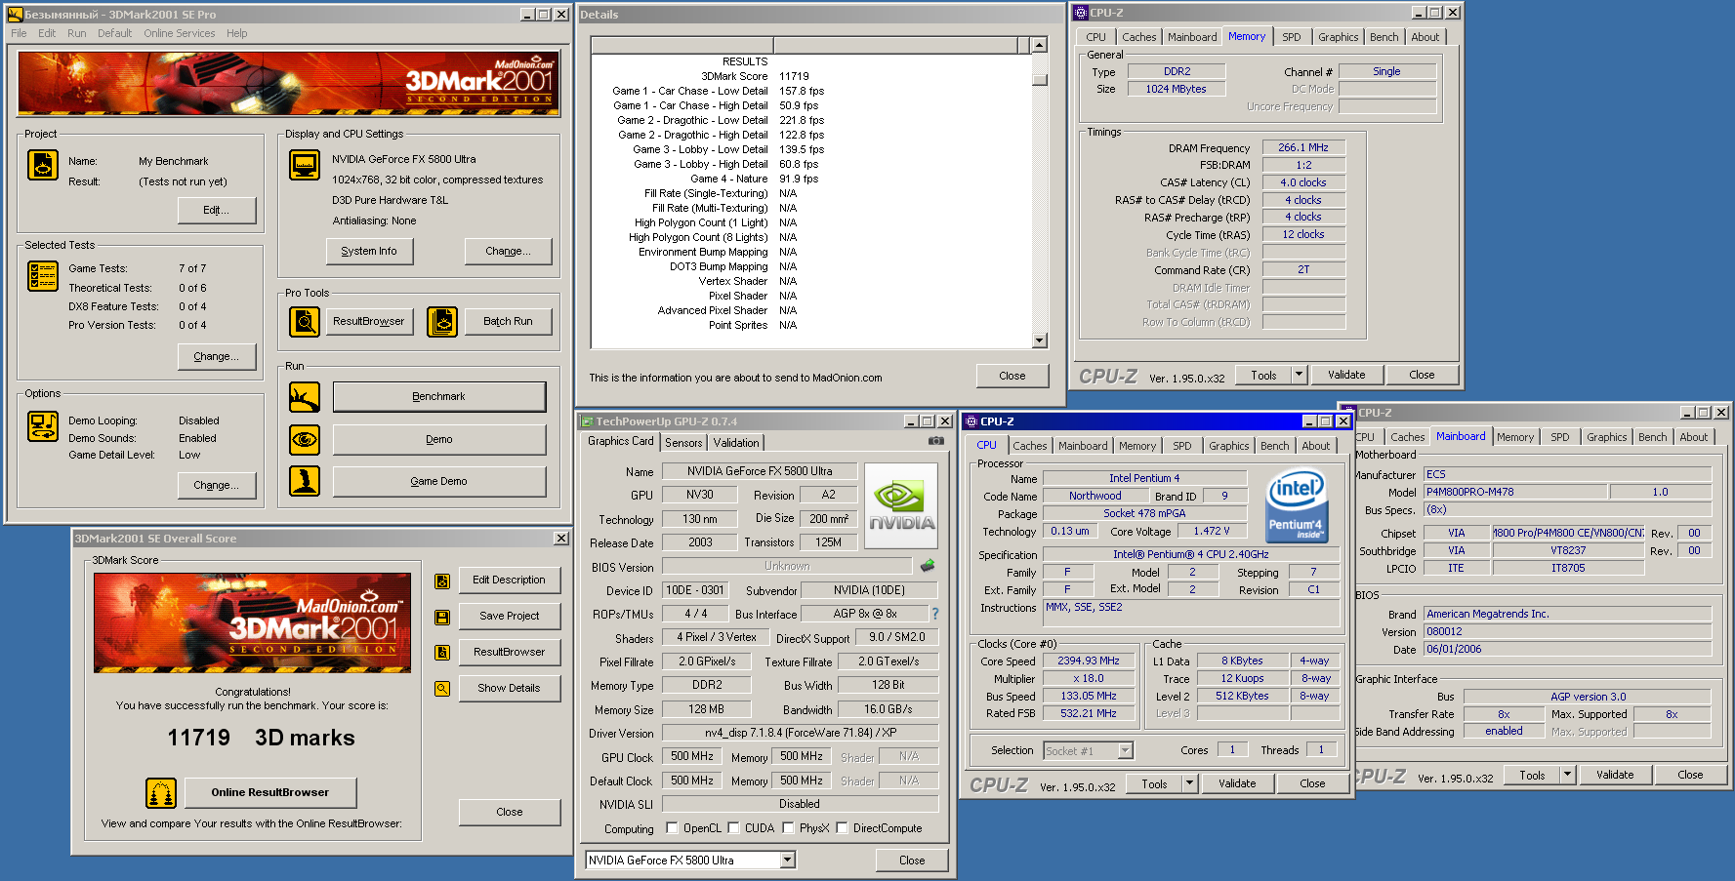Click Validate in the CPU-Z Memory window

[x=1346, y=375]
